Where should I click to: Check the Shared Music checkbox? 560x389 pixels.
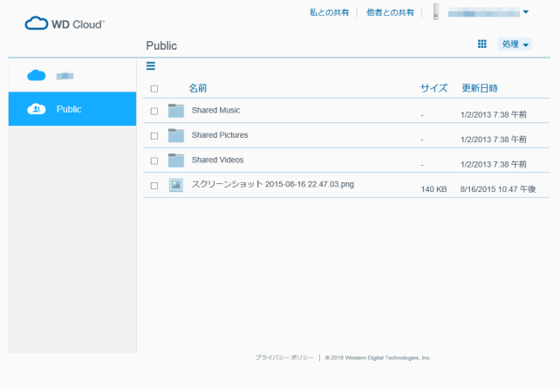[154, 112]
